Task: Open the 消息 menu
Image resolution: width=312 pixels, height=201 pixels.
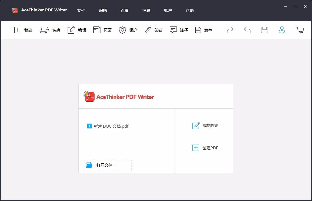Action: (146, 10)
